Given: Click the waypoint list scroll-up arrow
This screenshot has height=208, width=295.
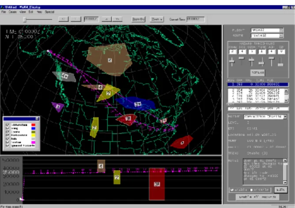Looking at the screenshot, I should (286, 91).
